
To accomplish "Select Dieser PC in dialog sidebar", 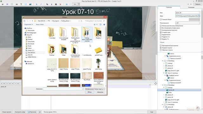I will pos(29,35).
